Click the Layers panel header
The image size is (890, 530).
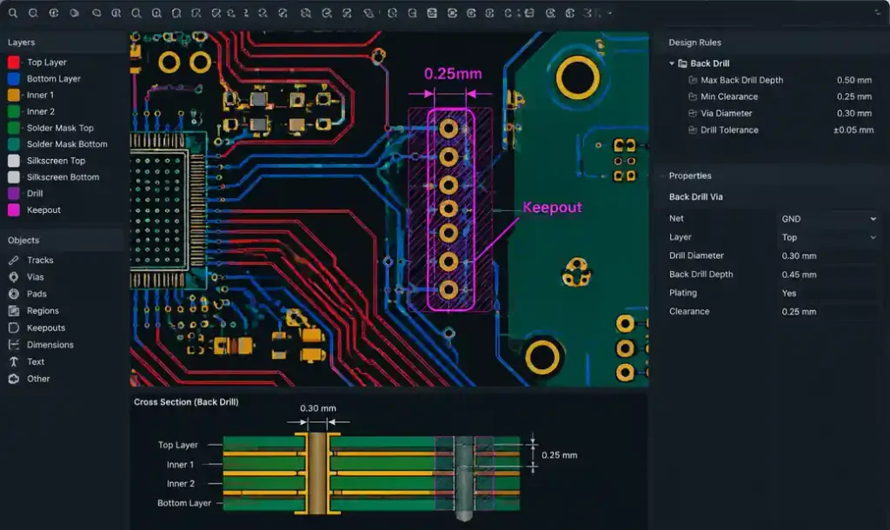[21, 43]
